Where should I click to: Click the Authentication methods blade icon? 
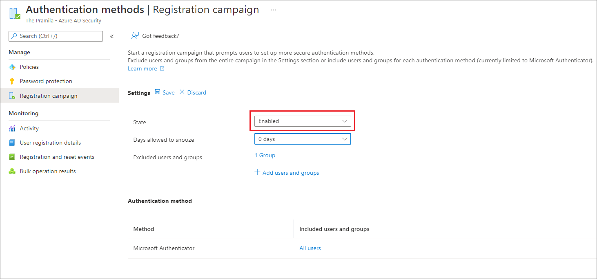pyautogui.click(x=14, y=13)
